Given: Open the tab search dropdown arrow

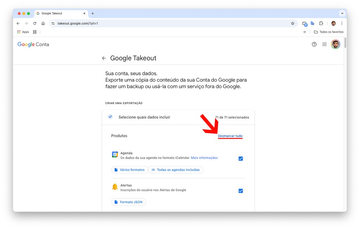Looking at the screenshot, I should [x=342, y=13].
